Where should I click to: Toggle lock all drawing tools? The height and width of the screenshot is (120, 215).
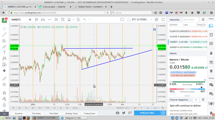[4, 105]
